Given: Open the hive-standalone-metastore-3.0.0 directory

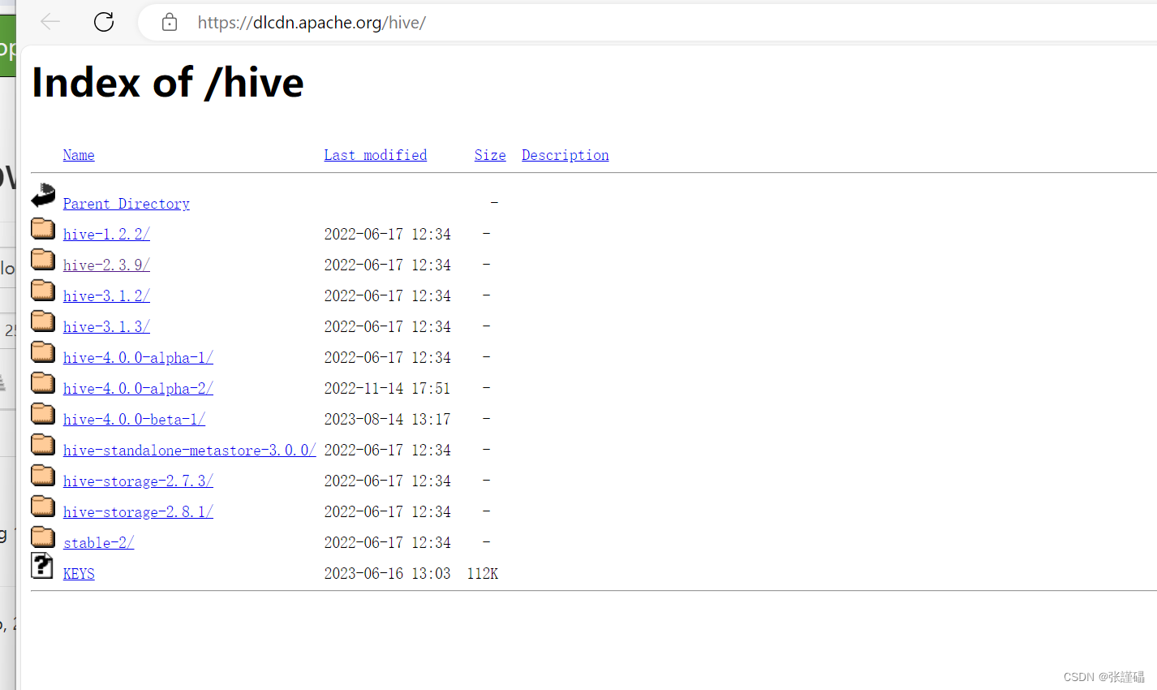Looking at the screenshot, I should pyautogui.click(x=189, y=450).
